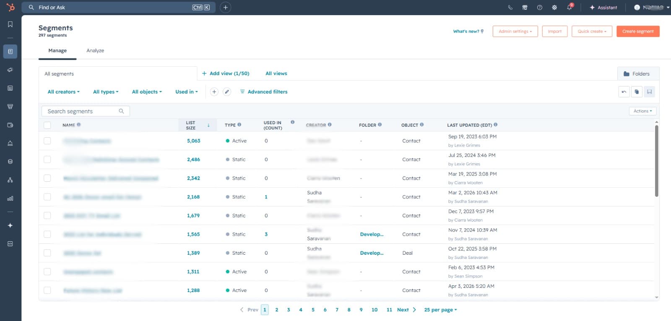Open the 25 per page dropdown
This screenshot has height=321, width=671.
[440, 310]
